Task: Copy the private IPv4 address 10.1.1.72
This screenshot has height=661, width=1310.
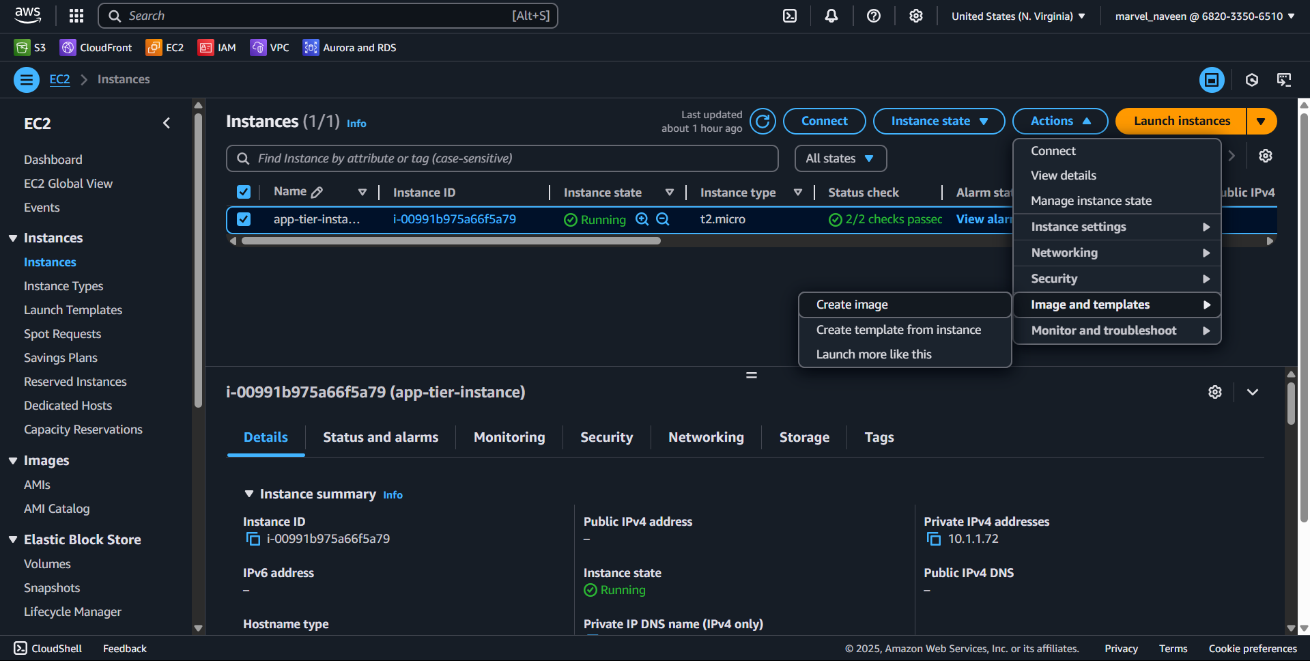Action: 934,539
